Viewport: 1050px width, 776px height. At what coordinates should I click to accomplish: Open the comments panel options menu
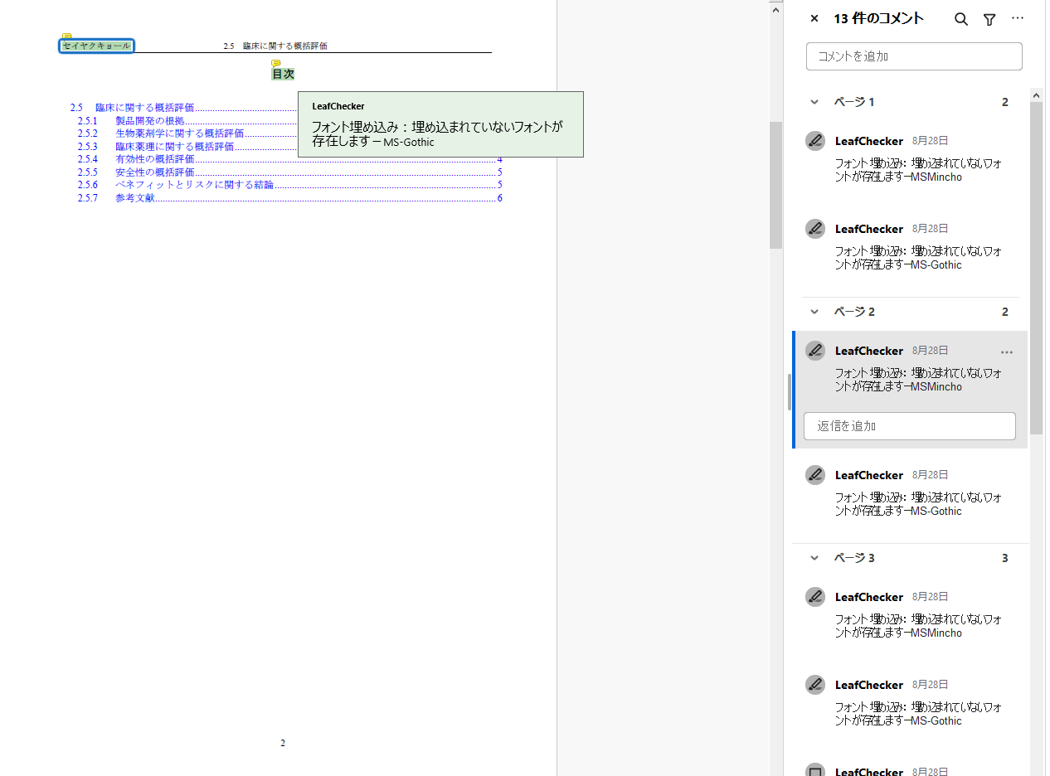pos(1018,18)
